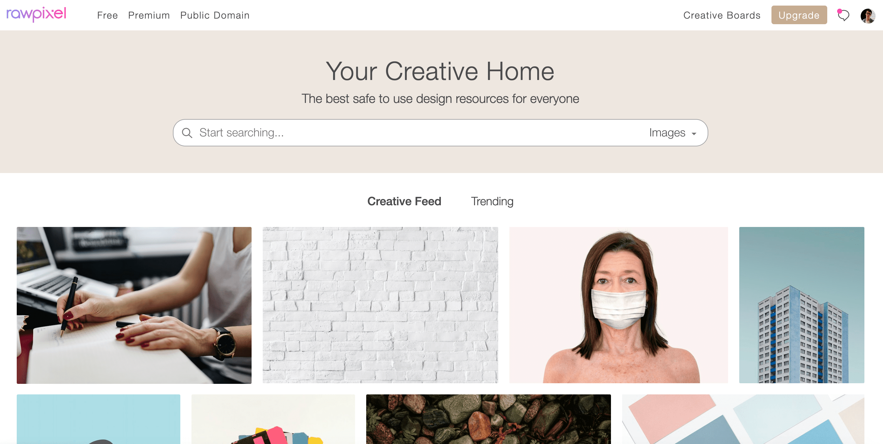Screen dimensions: 883x444
Task: Go to Public Domain section
Action: coord(215,15)
